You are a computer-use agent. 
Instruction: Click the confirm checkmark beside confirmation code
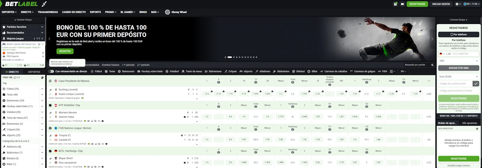click(476, 83)
